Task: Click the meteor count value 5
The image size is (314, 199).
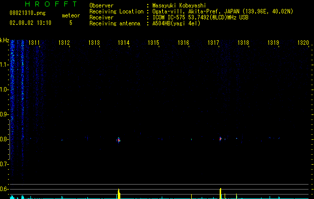Action: [71, 23]
